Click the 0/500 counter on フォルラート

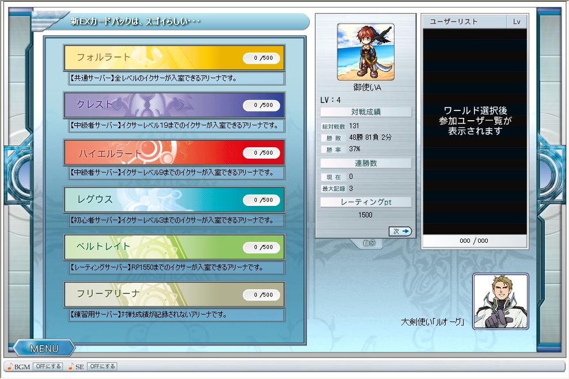[x=261, y=58]
